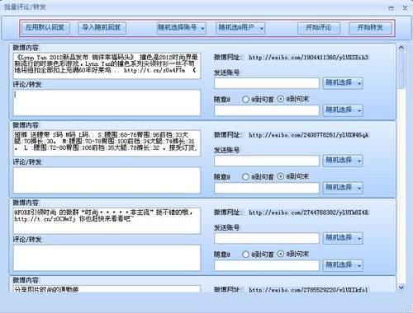The width and height of the screenshot is (413, 313).
Task: Close the 批量评论/转发 window
Action: point(405,8)
